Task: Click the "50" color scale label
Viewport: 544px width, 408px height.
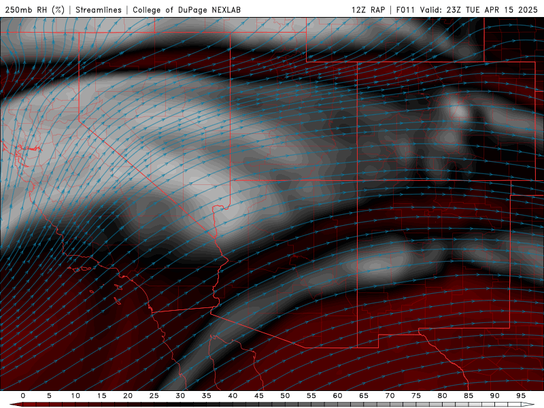Action: pyautogui.click(x=285, y=396)
